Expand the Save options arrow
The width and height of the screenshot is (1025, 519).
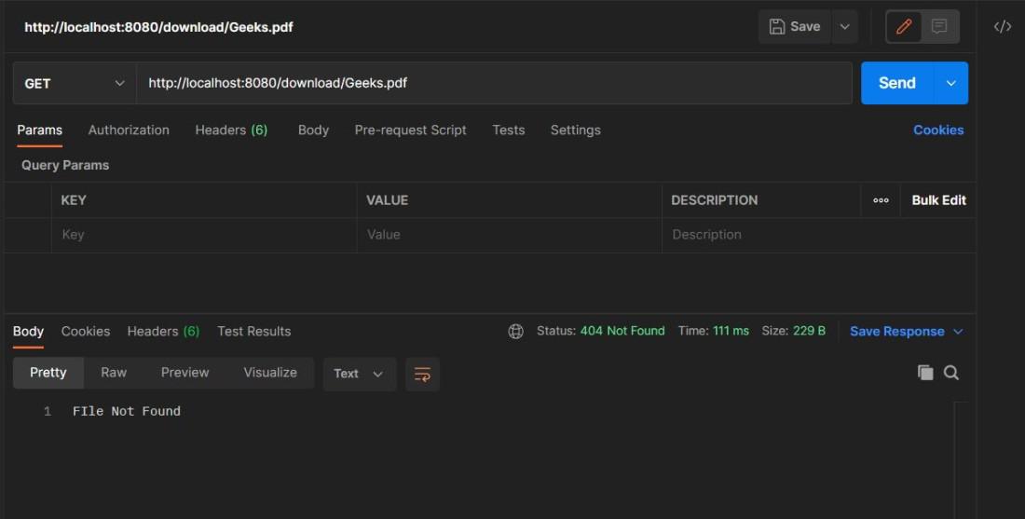tap(844, 27)
